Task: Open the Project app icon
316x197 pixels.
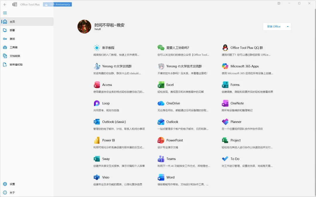Action: (225, 140)
